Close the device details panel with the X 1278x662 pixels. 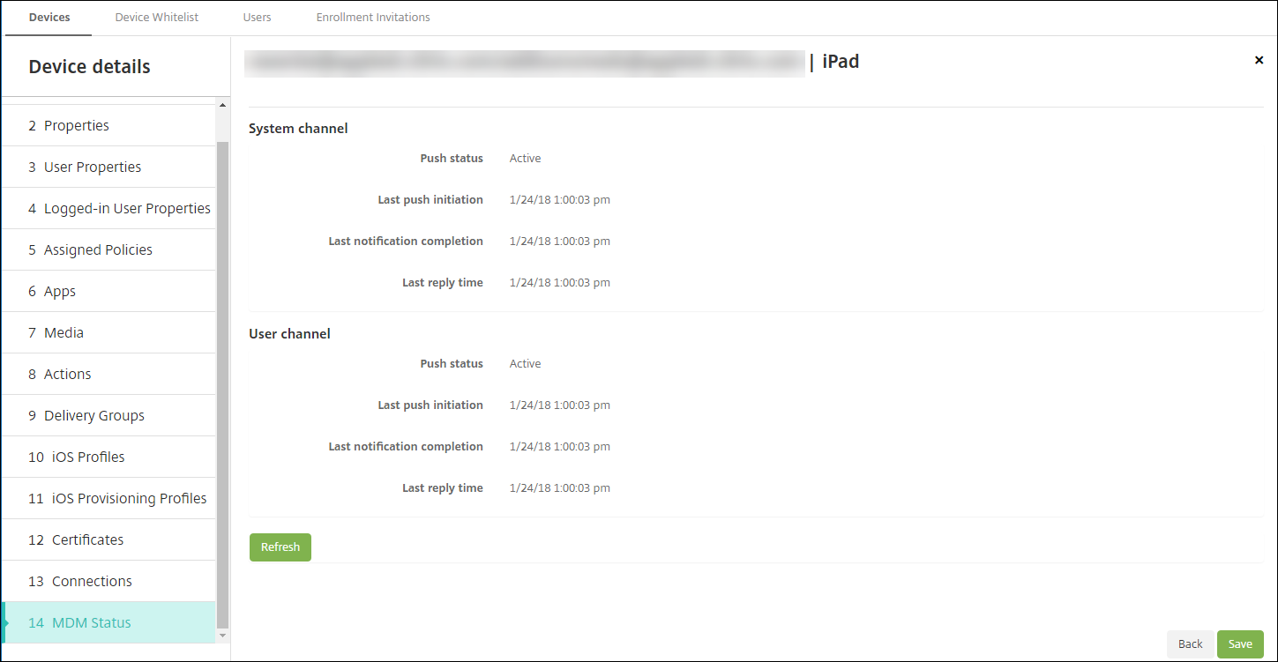(1259, 60)
